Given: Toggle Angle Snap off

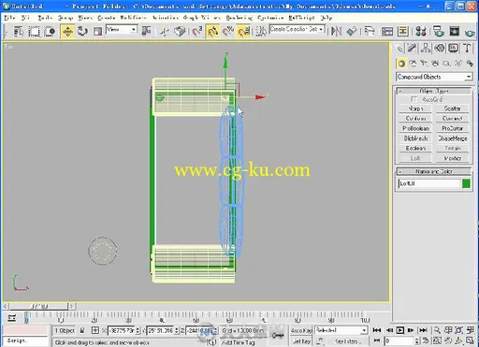Looking at the screenshot, I should [212, 31].
